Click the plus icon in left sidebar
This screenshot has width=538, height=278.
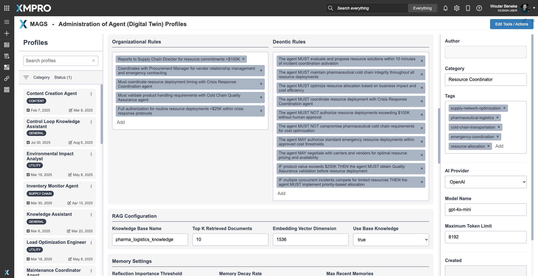(7, 33)
